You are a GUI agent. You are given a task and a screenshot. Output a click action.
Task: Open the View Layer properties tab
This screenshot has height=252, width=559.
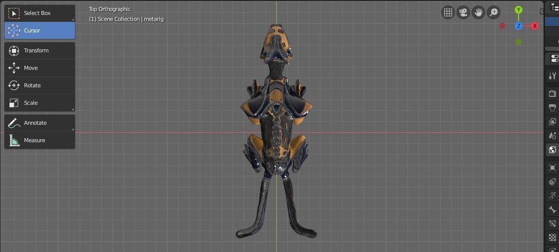tap(553, 121)
